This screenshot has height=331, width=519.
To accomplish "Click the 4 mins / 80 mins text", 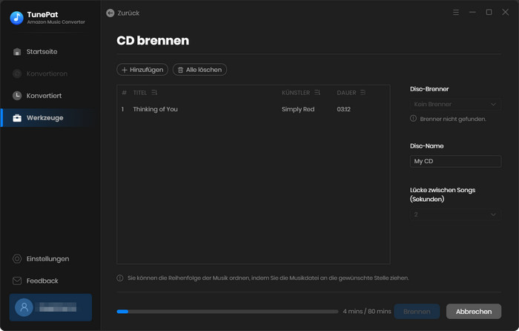I will click(367, 312).
